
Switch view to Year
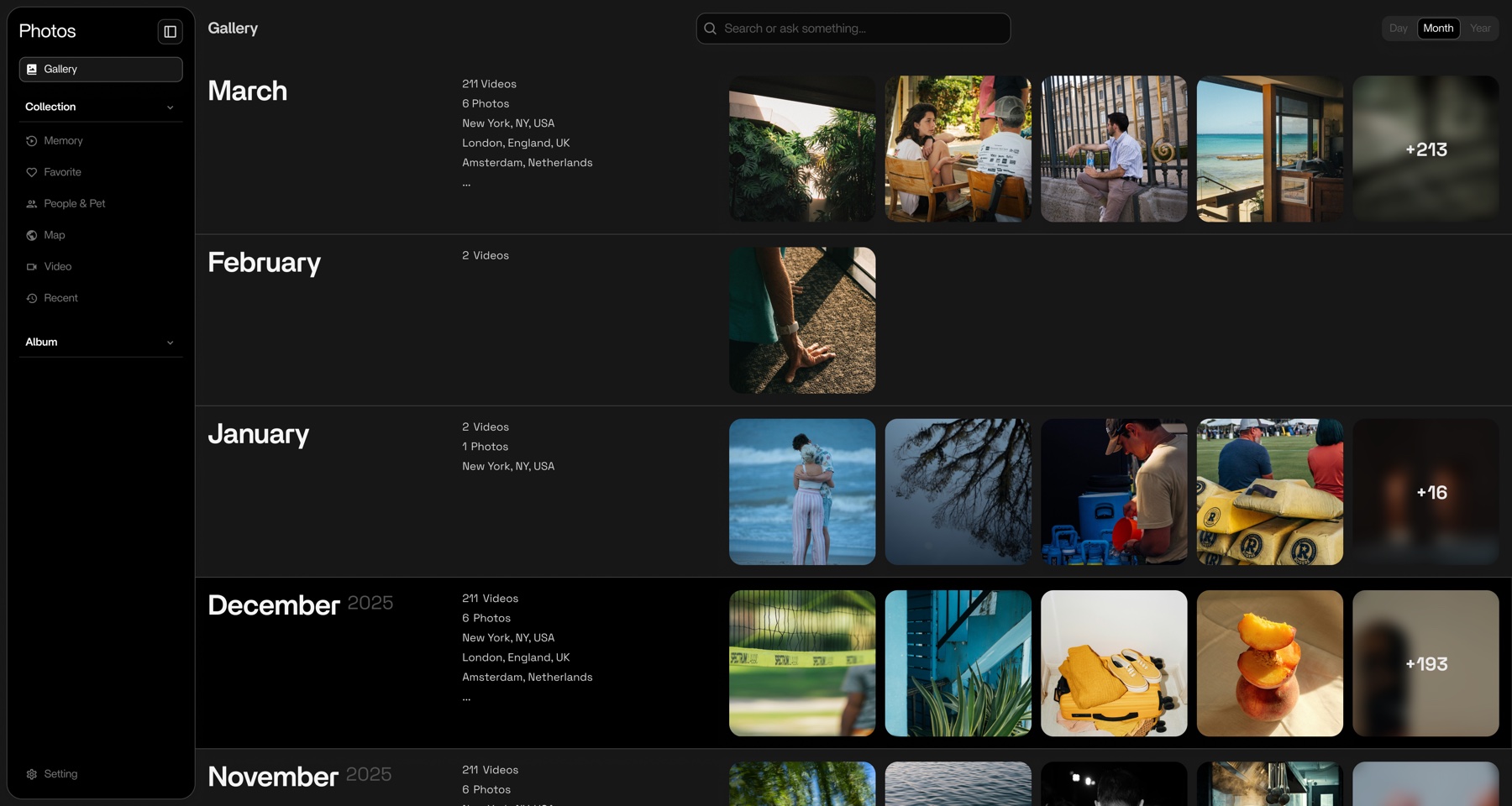[x=1480, y=29]
